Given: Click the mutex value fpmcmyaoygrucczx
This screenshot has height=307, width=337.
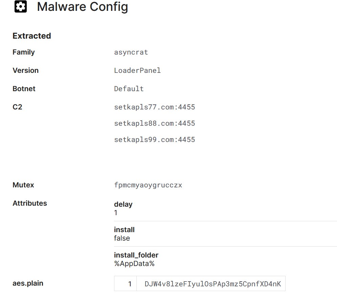Looking at the screenshot, I should [148, 185].
